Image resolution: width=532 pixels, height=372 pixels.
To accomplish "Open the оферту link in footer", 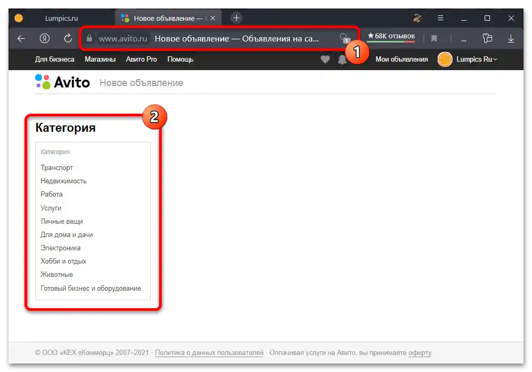I will [x=420, y=353].
